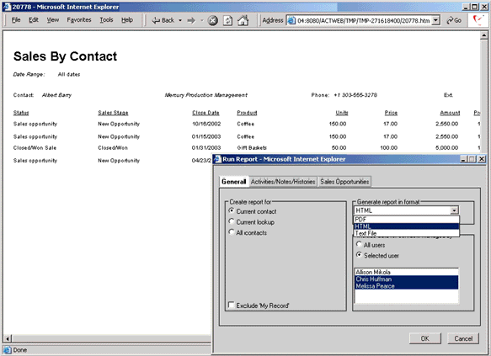
Task: Select the Current contact radio button
Action: pyautogui.click(x=232, y=211)
